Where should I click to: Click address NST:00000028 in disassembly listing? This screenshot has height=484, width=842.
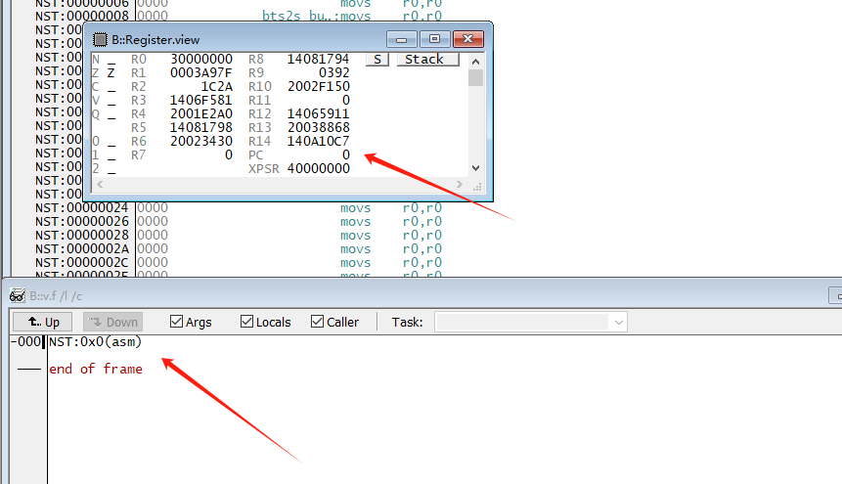point(82,236)
